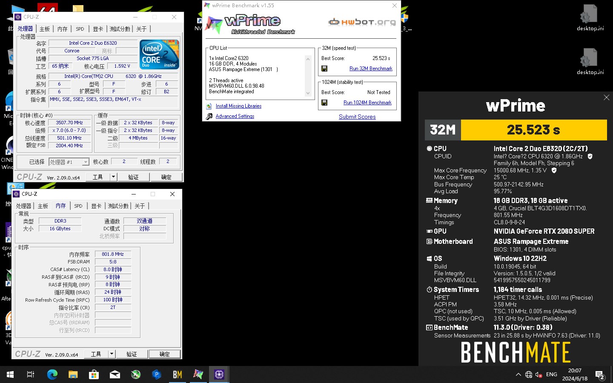Screen dimensions: 613x383
Task: Click the 3507.70 MHz core speed value
Action: (x=69, y=123)
